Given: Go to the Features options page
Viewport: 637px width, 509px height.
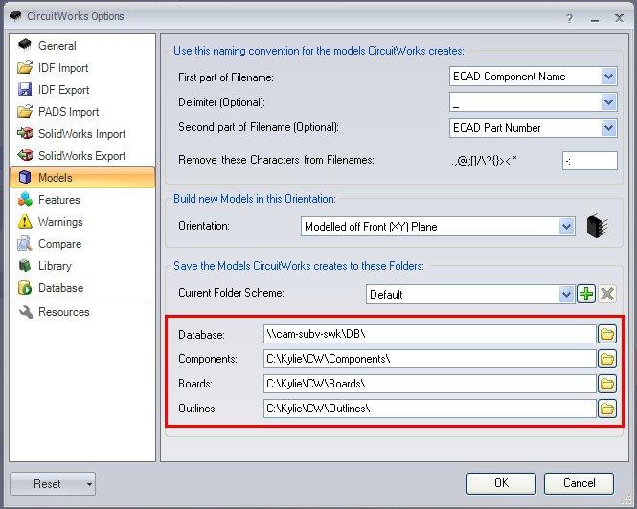Looking at the screenshot, I should click(82, 199).
